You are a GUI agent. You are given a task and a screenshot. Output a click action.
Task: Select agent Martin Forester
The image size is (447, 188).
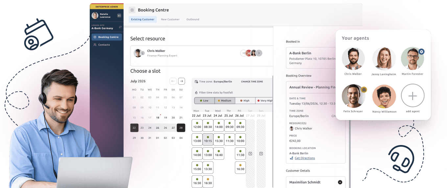(412, 59)
